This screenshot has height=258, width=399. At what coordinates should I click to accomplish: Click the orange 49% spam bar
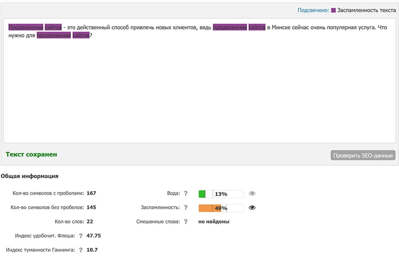pos(221,208)
